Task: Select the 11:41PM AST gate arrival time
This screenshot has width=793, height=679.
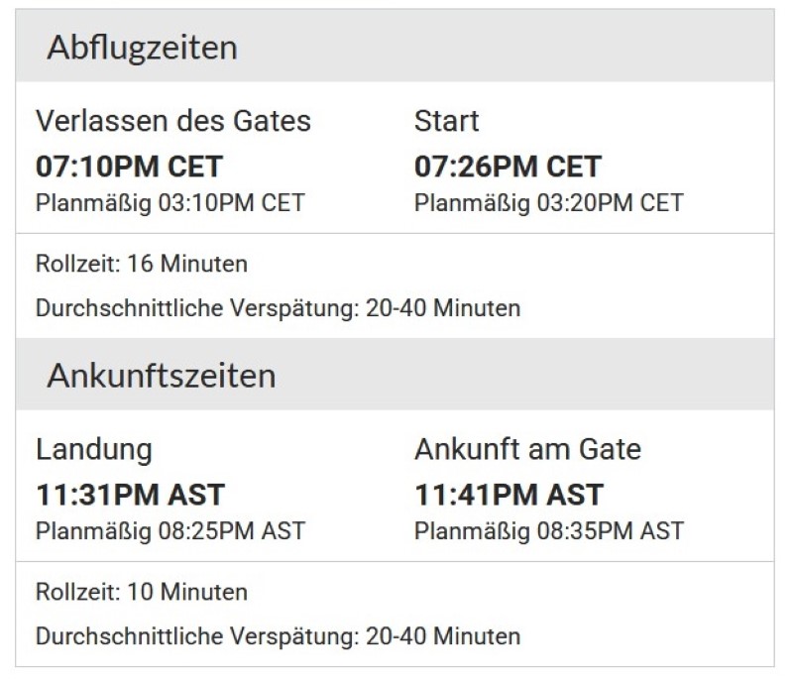Action: (509, 494)
